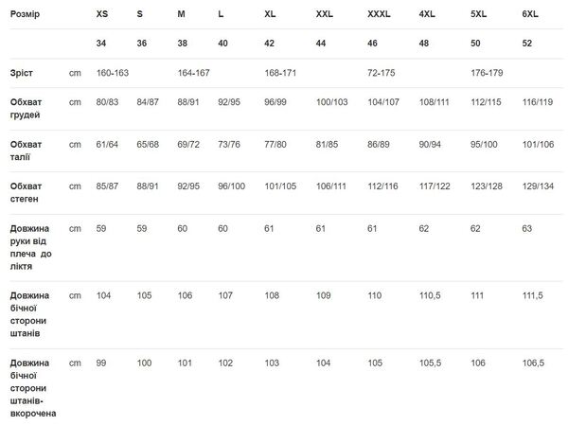
Task: Click the 80/83 chest measurement cell
Action: pyautogui.click(x=108, y=102)
